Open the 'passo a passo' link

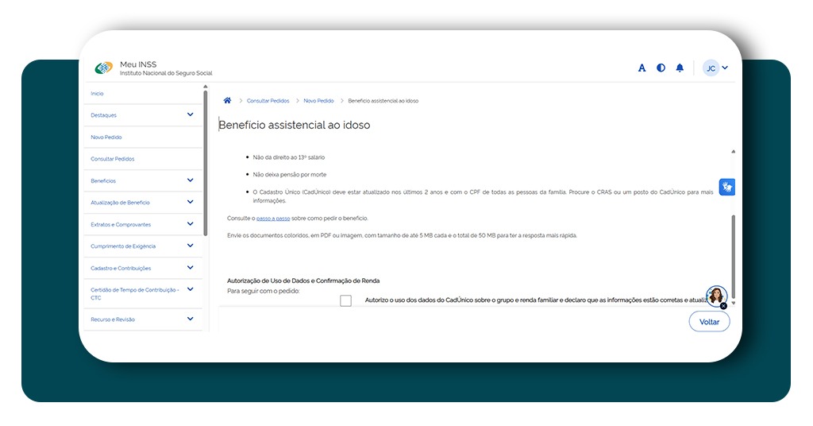pos(273,219)
